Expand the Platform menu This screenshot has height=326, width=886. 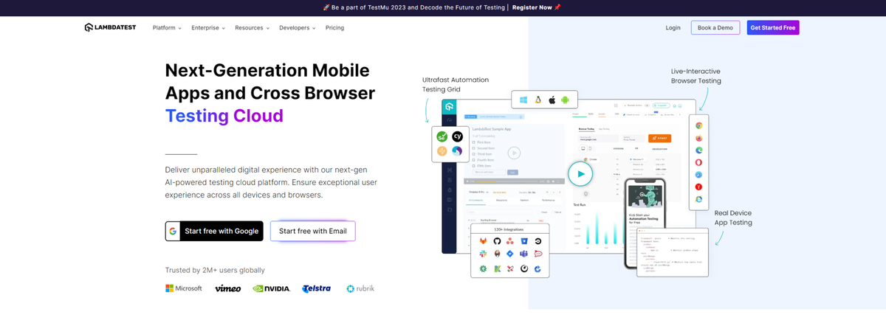click(x=166, y=28)
